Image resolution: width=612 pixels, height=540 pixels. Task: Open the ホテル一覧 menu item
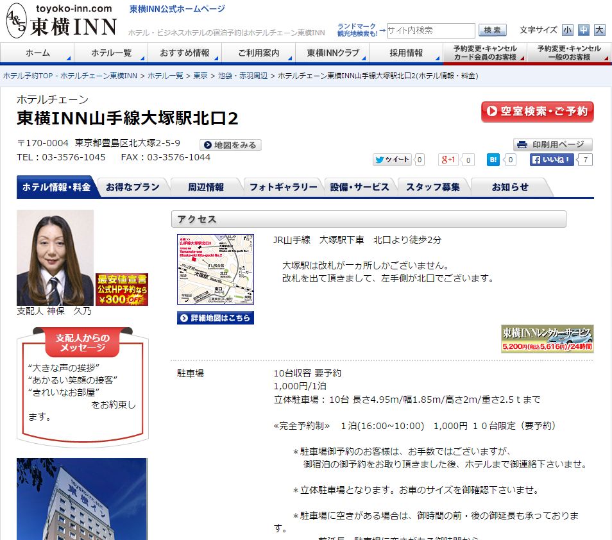pos(111,53)
